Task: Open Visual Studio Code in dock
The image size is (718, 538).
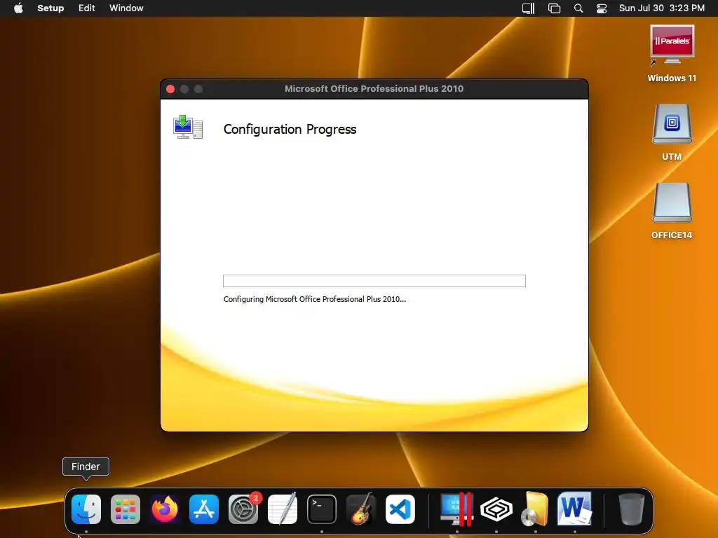Action: [400, 509]
